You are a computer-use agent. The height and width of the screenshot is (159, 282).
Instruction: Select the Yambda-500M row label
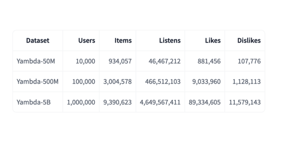(x=37, y=82)
